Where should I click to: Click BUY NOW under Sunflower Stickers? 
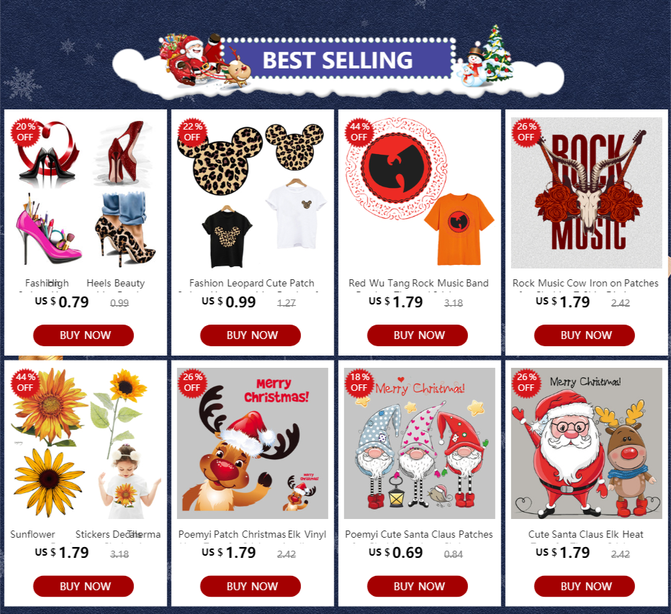tap(84, 586)
